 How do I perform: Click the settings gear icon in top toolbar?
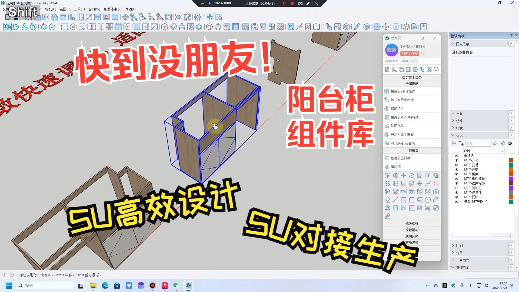pos(198,17)
